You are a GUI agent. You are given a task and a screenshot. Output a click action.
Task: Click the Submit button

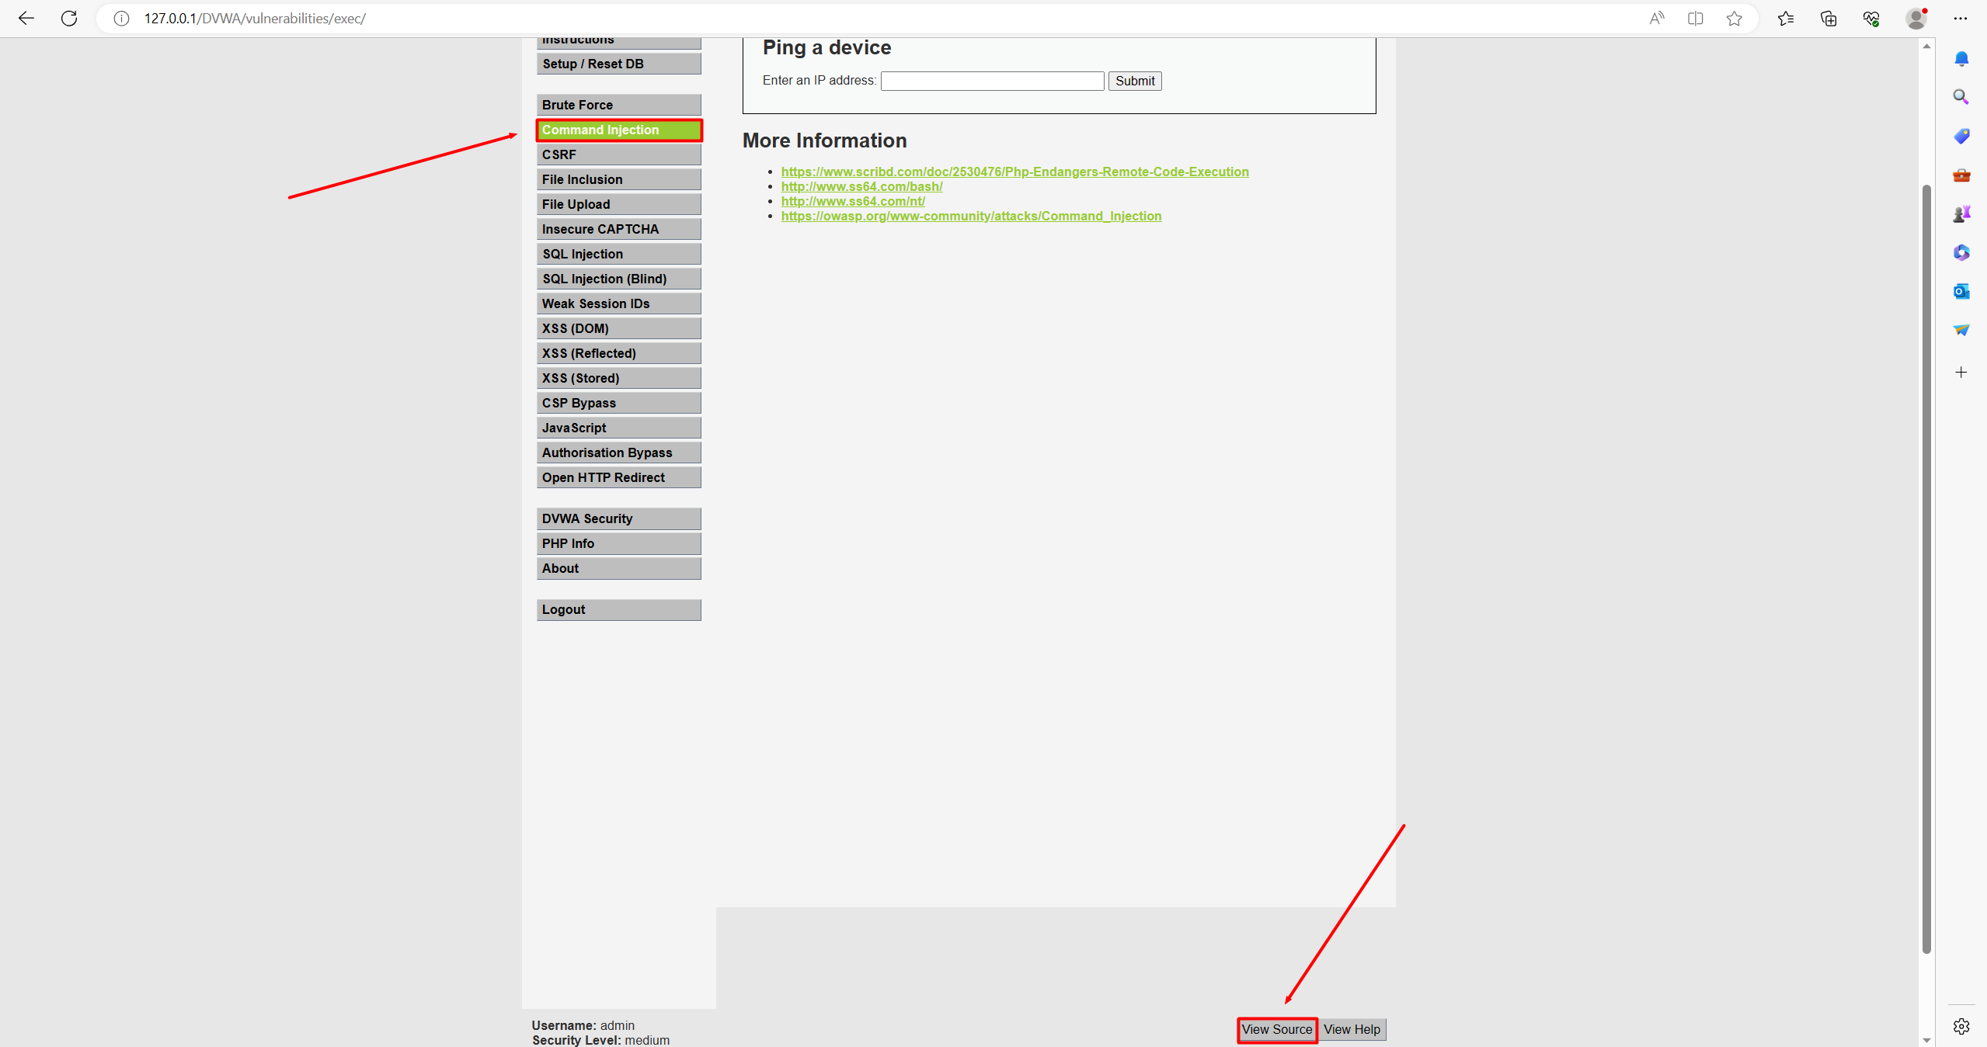tap(1133, 80)
